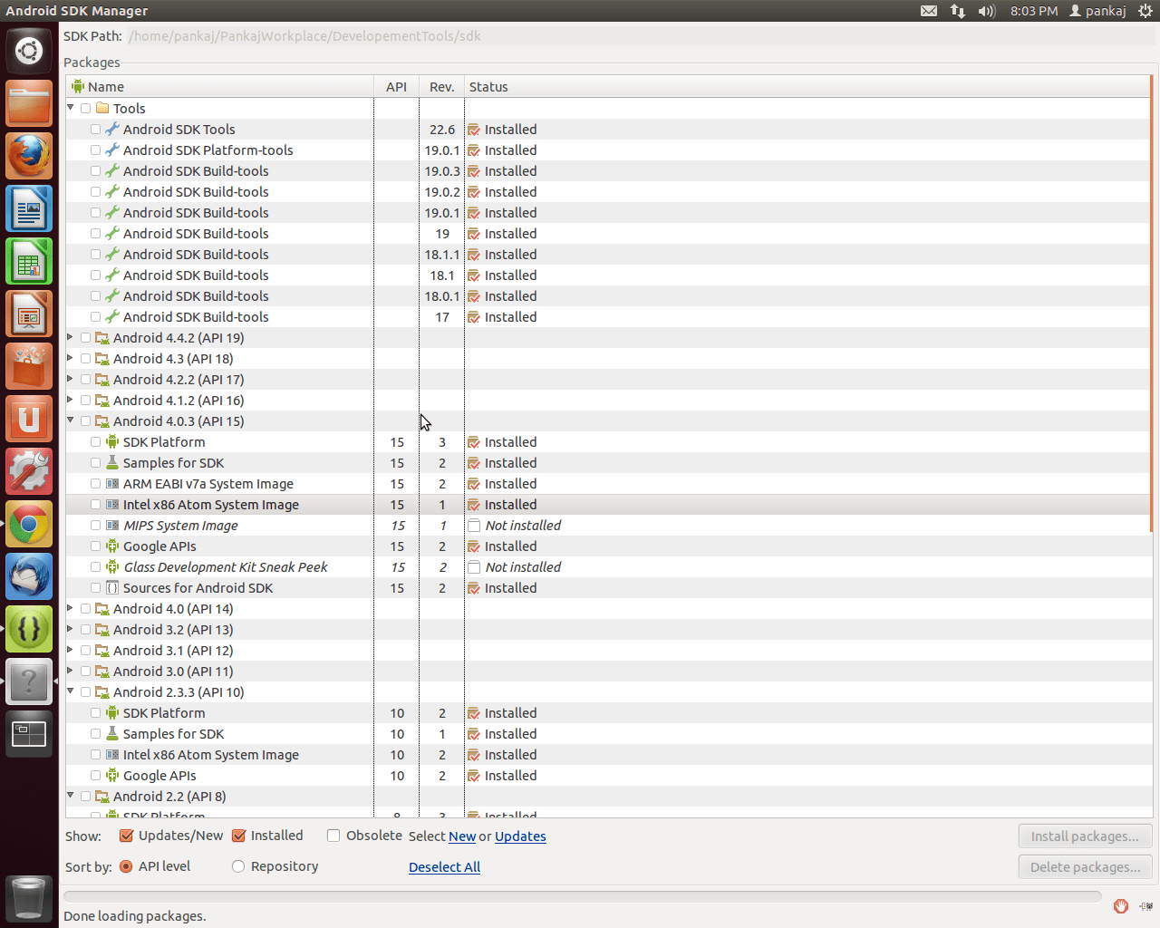Open Firefox from the launcher

click(x=29, y=156)
